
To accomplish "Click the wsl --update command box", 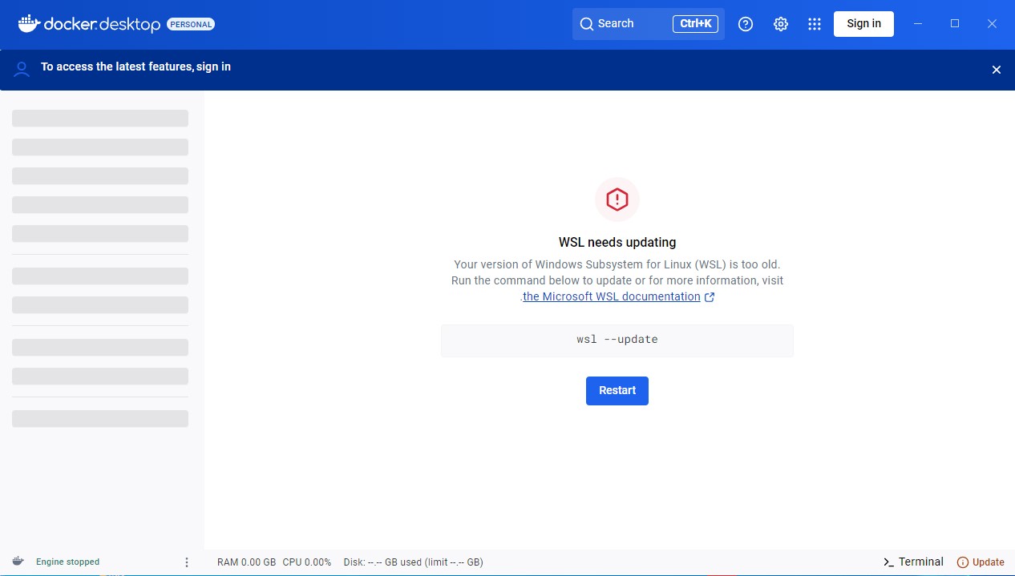I will pyautogui.click(x=617, y=340).
